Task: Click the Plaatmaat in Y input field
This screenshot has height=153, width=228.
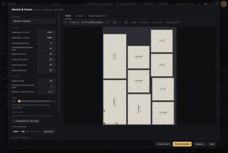Action: pyautogui.click(x=45, y=38)
